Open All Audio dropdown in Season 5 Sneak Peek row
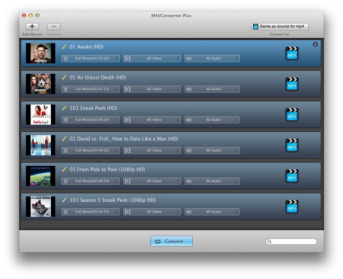Viewport: 343px width, 279px height. click(x=212, y=212)
